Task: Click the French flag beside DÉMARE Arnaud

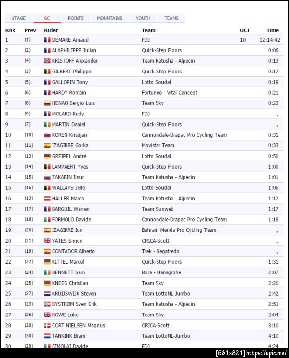Action: tap(47, 40)
